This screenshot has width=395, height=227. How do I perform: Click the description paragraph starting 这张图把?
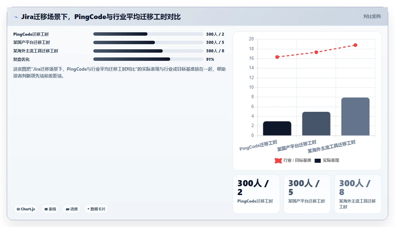tap(119, 72)
